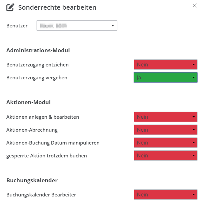Expand Aktionen-Buchung Datum manipulieren dropdown
Viewport: 205px width, 210px height.
pyautogui.click(x=166, y=143)
